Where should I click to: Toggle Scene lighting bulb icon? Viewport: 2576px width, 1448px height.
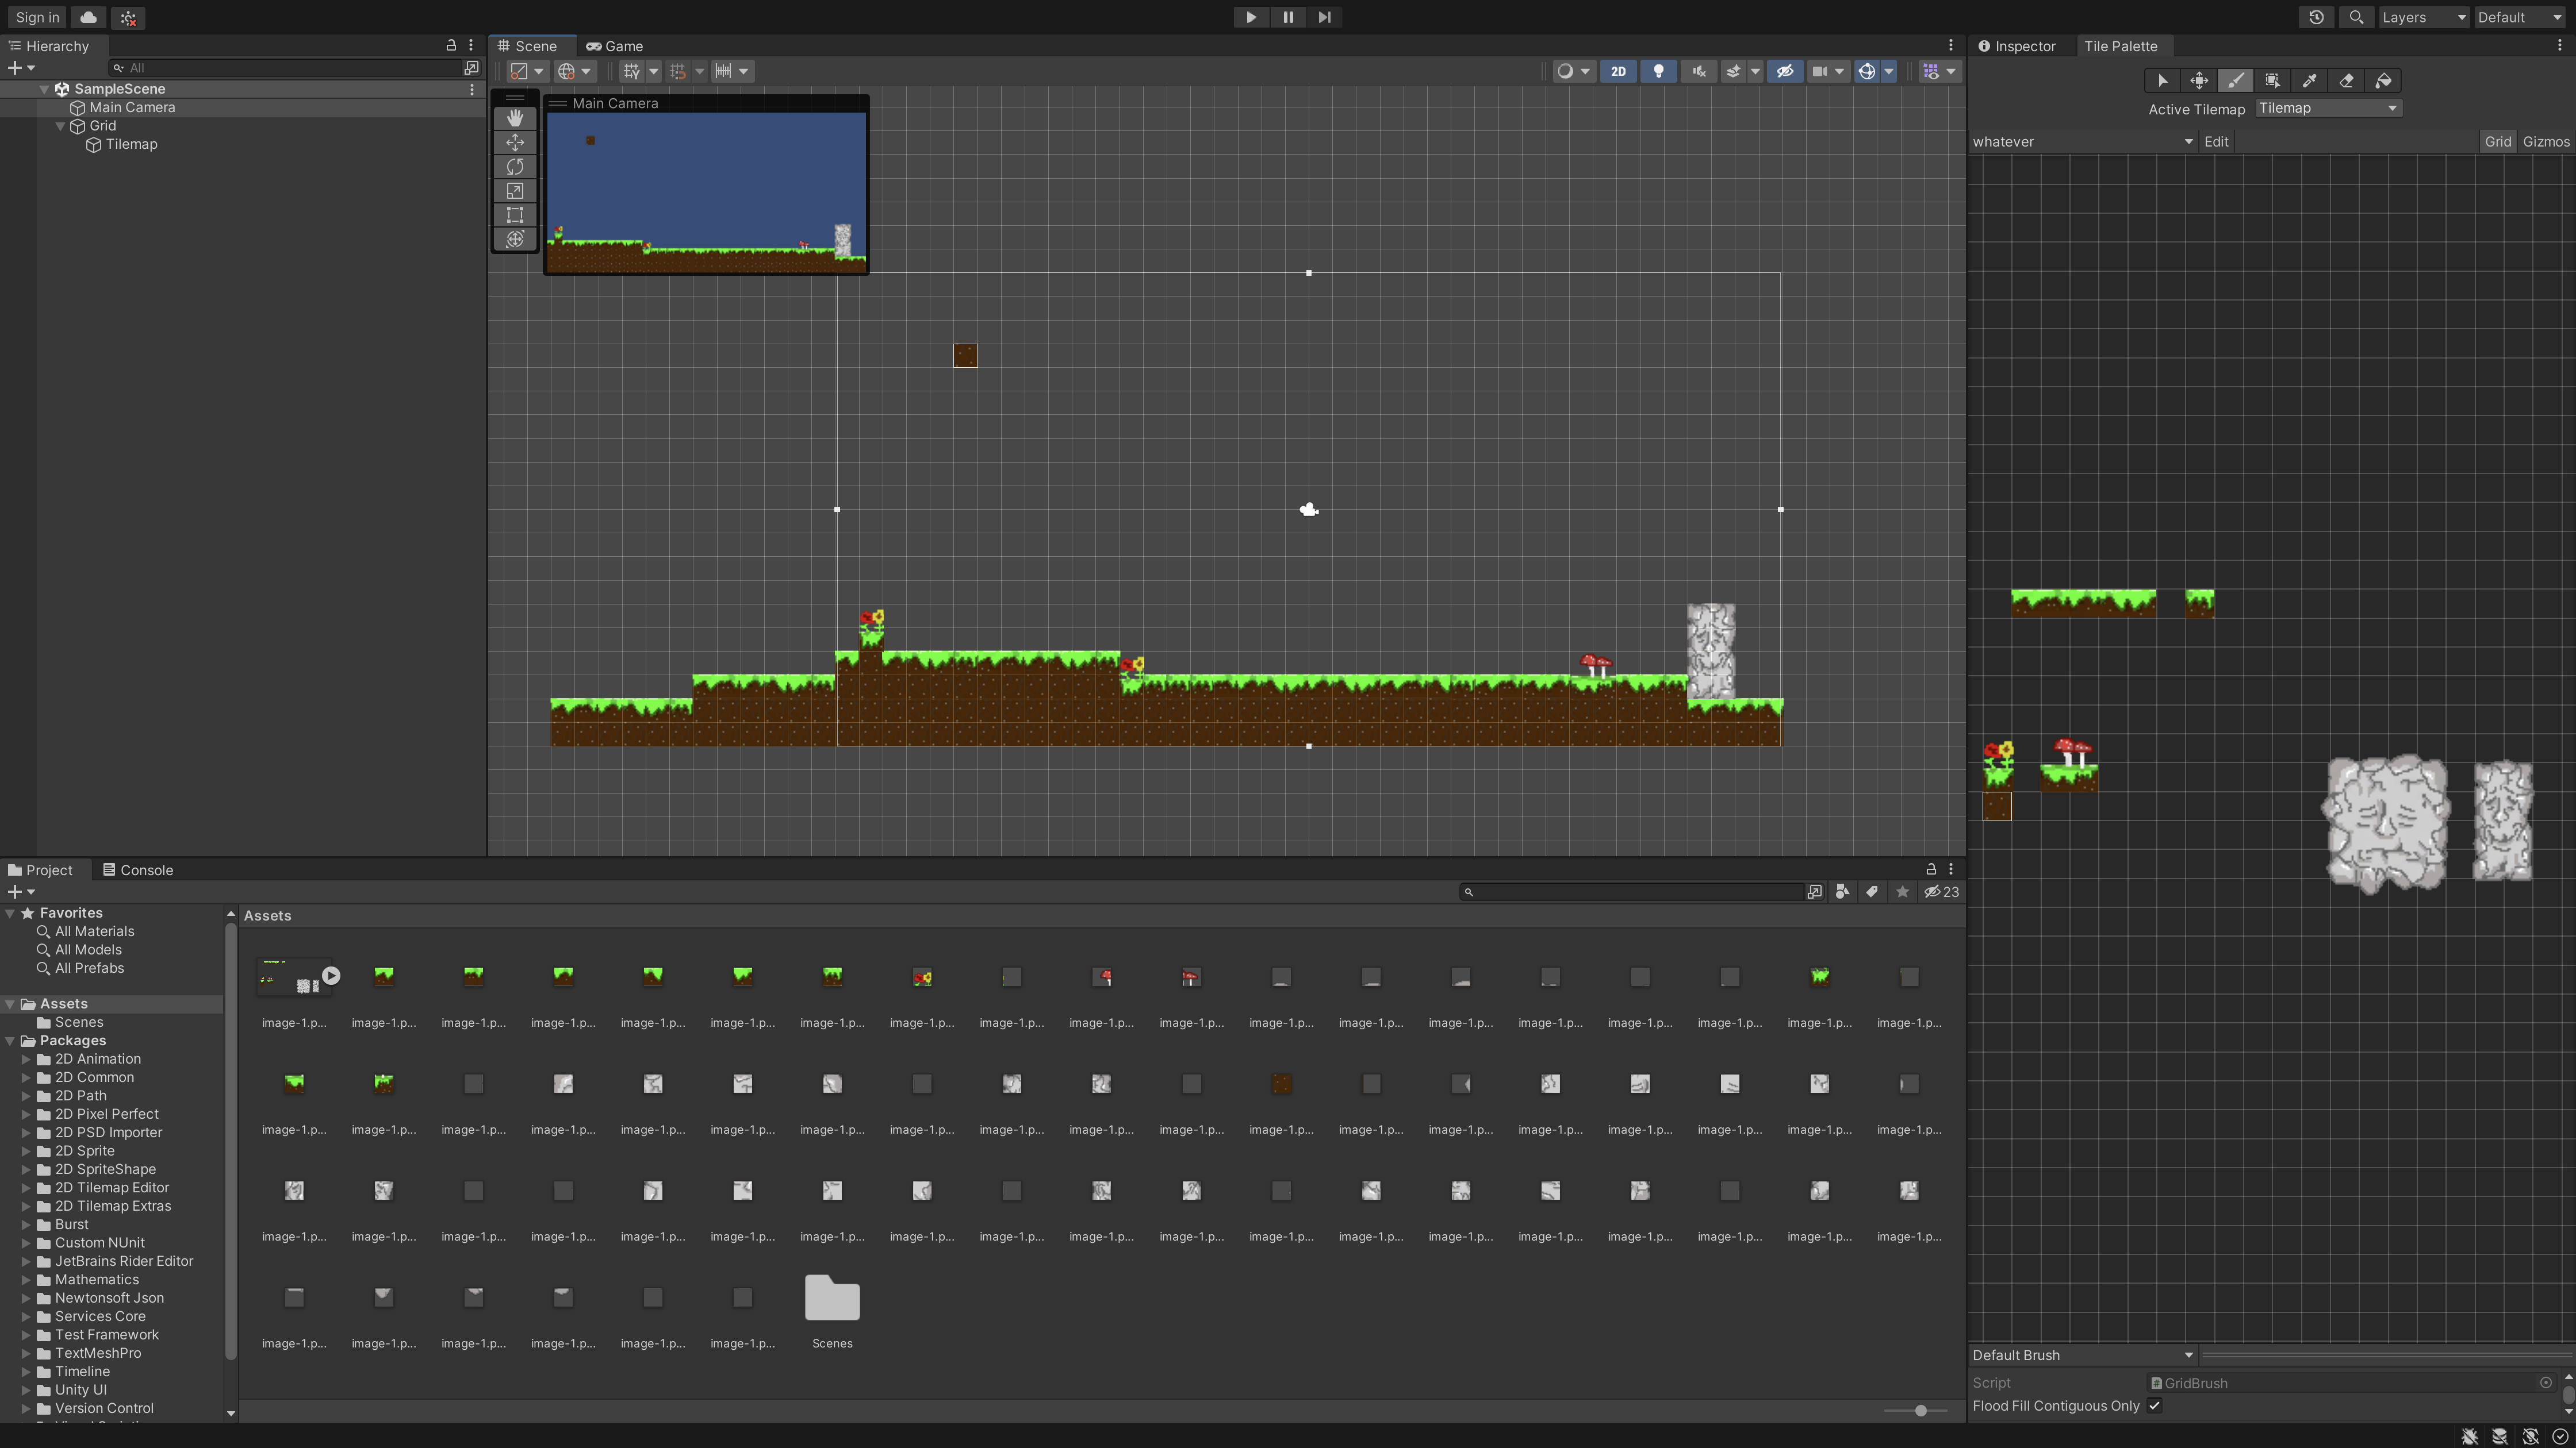(x=1658, y=71)
